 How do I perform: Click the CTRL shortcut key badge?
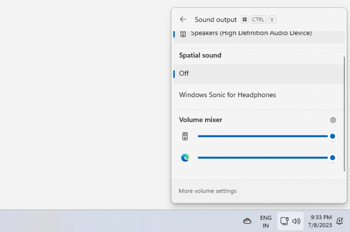(258, 20)
